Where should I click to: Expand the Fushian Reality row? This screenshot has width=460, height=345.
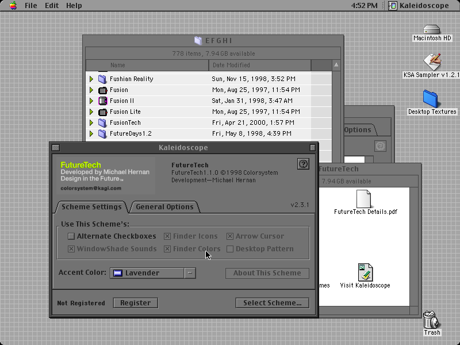(x=91, y=79)
